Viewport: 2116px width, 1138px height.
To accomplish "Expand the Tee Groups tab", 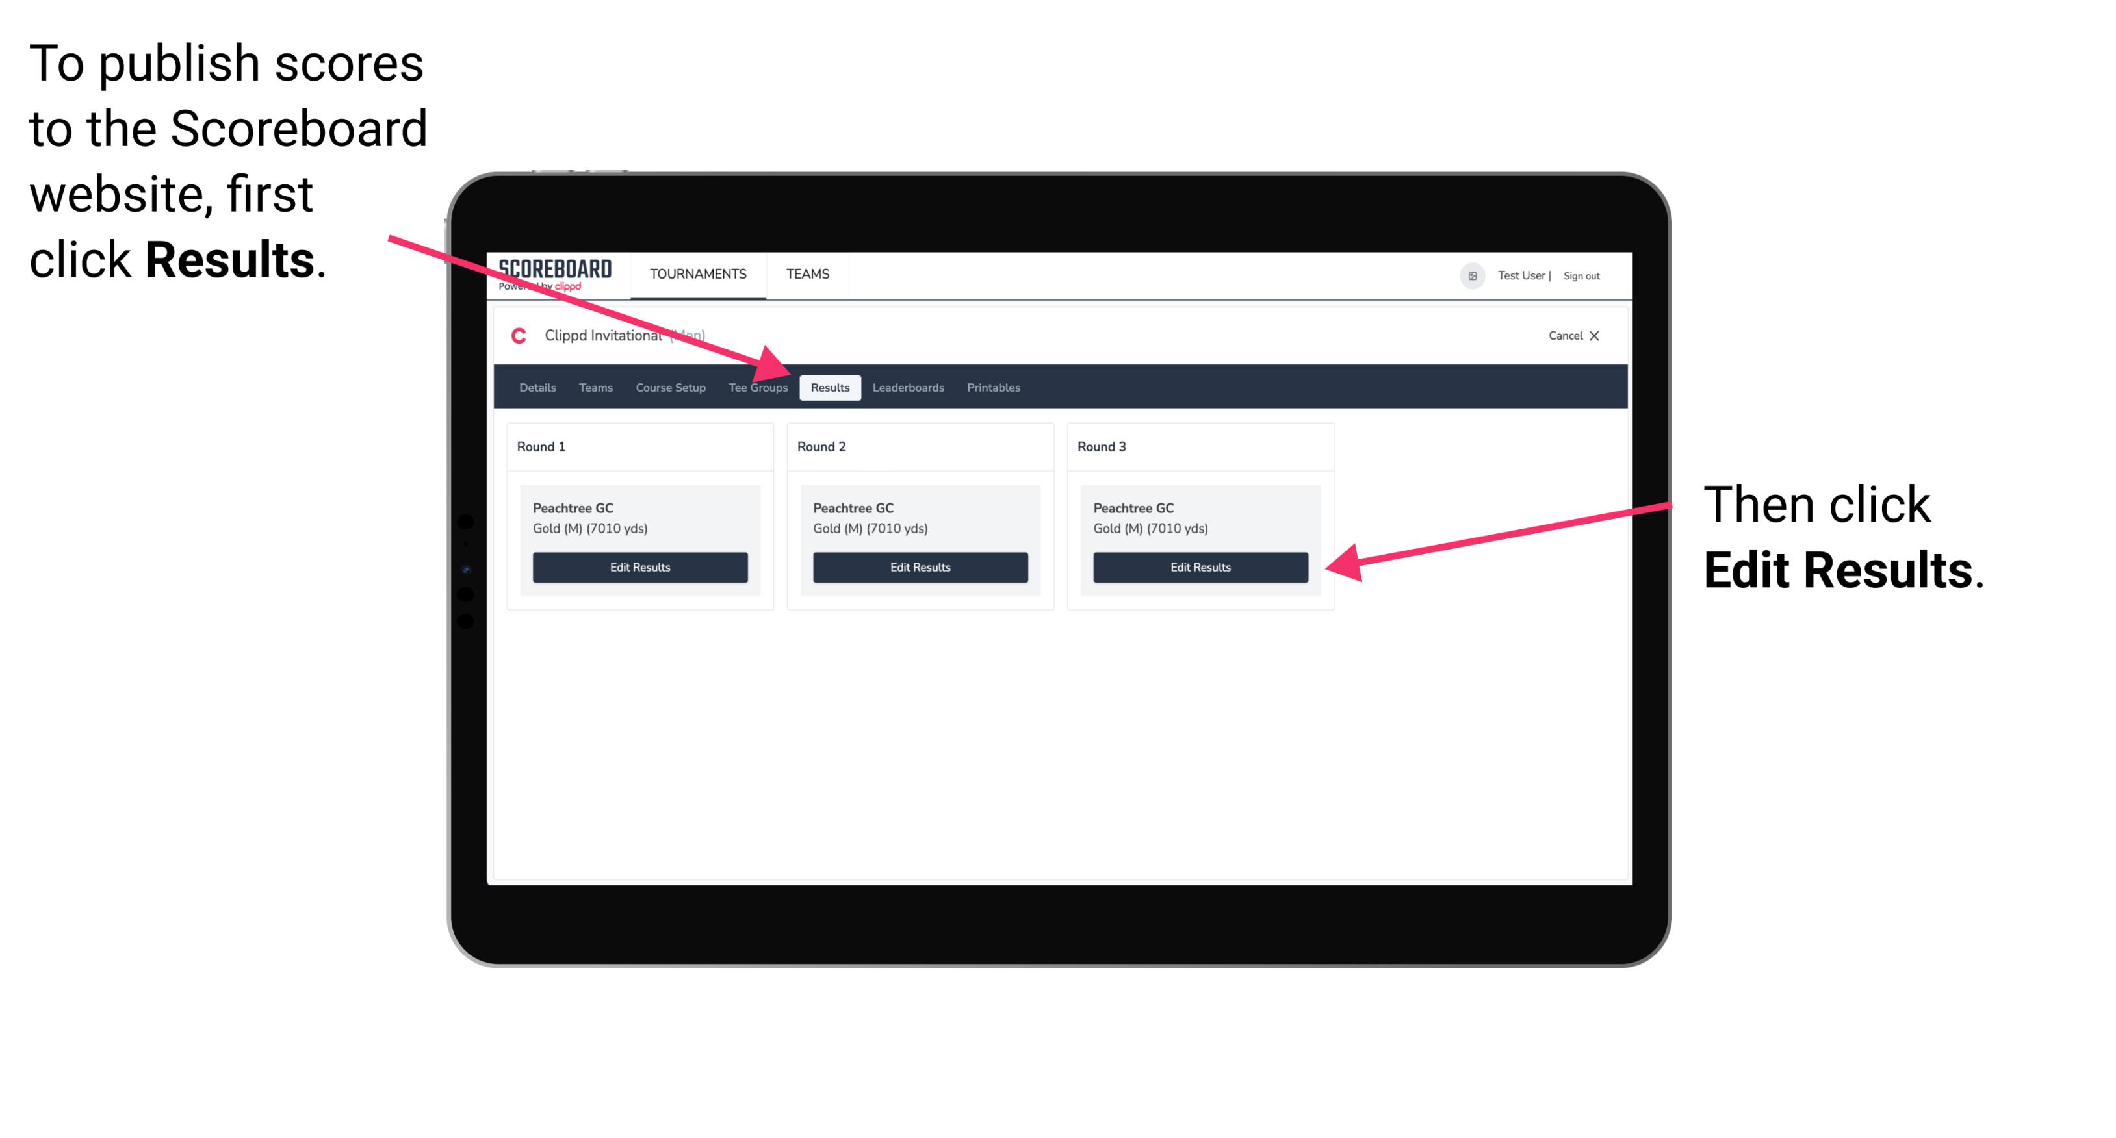I will 758,387.
